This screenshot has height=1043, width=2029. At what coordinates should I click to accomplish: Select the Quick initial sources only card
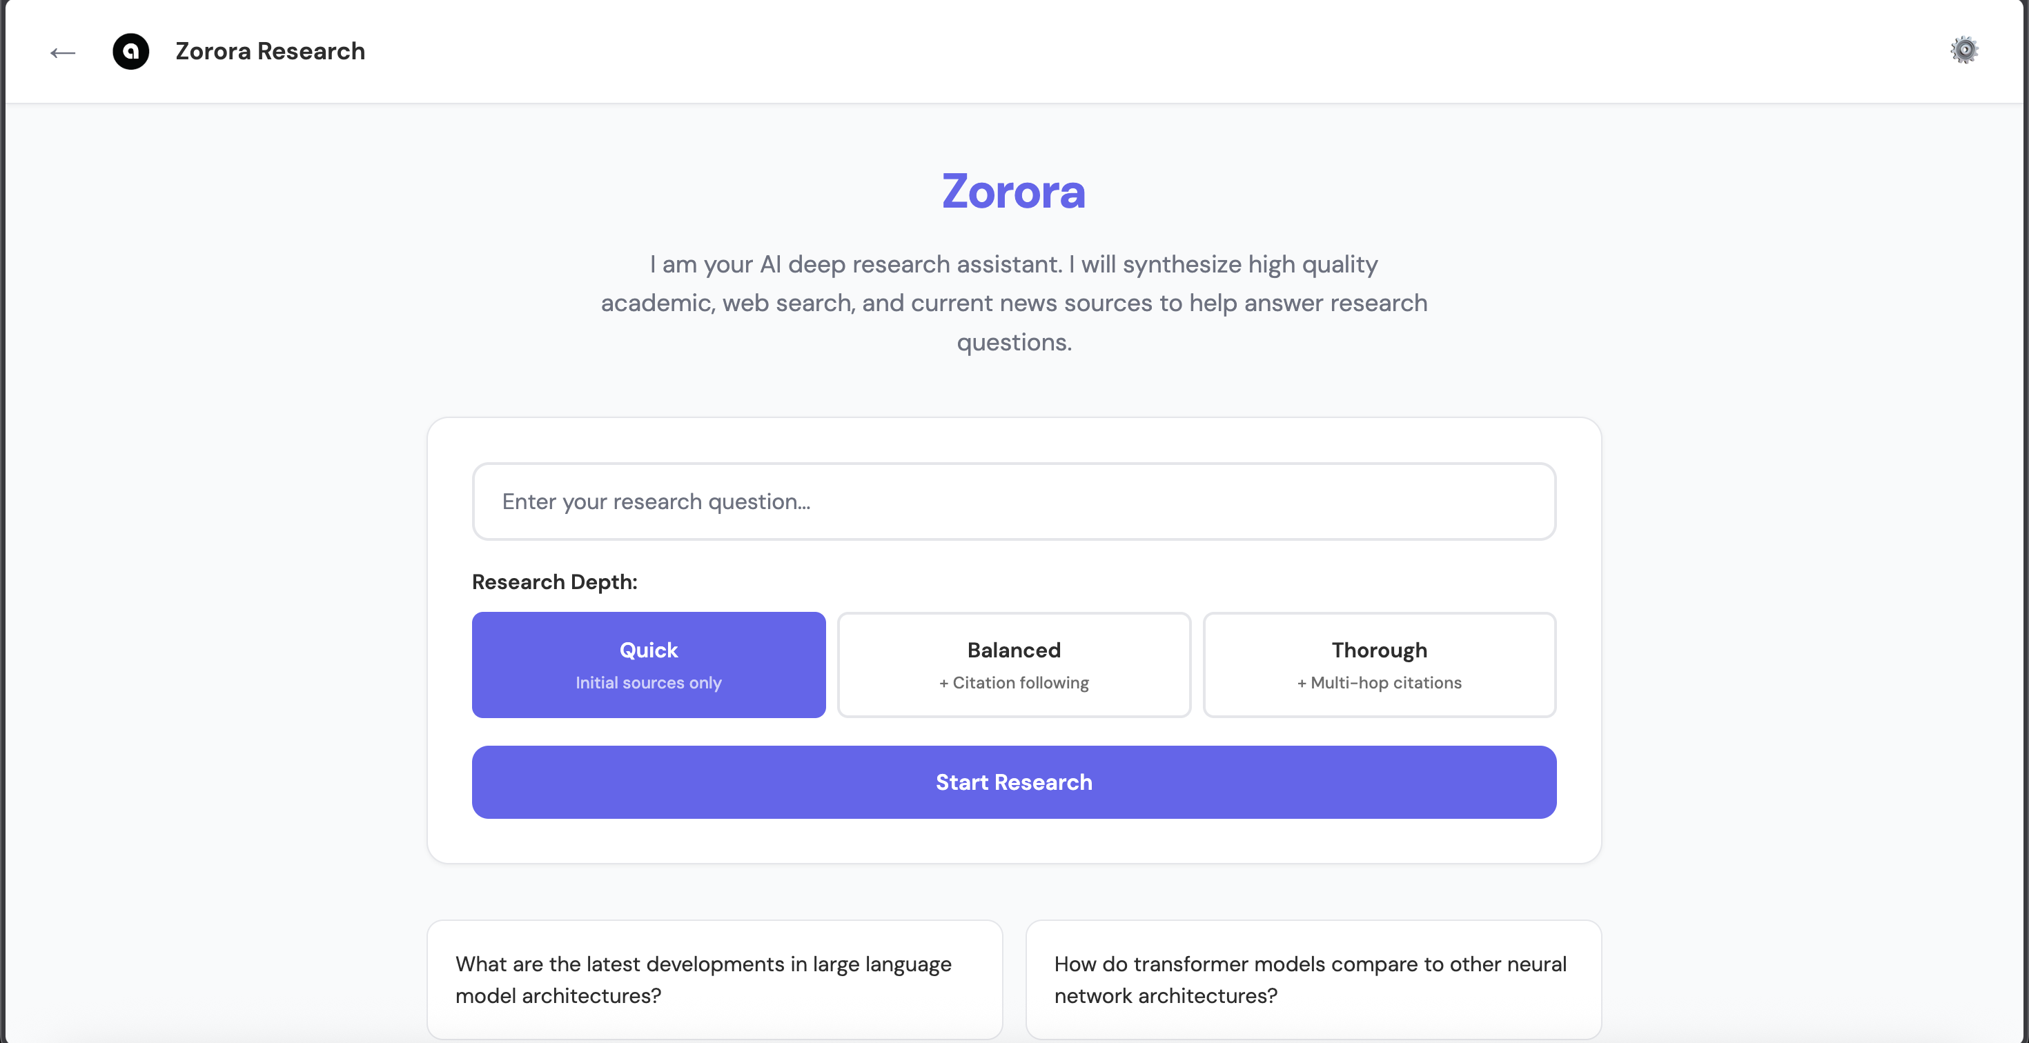tap(648, 664)
